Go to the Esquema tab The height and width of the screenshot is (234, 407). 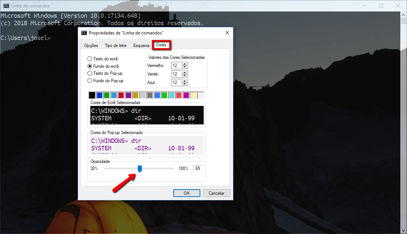[x=141, y=46]
